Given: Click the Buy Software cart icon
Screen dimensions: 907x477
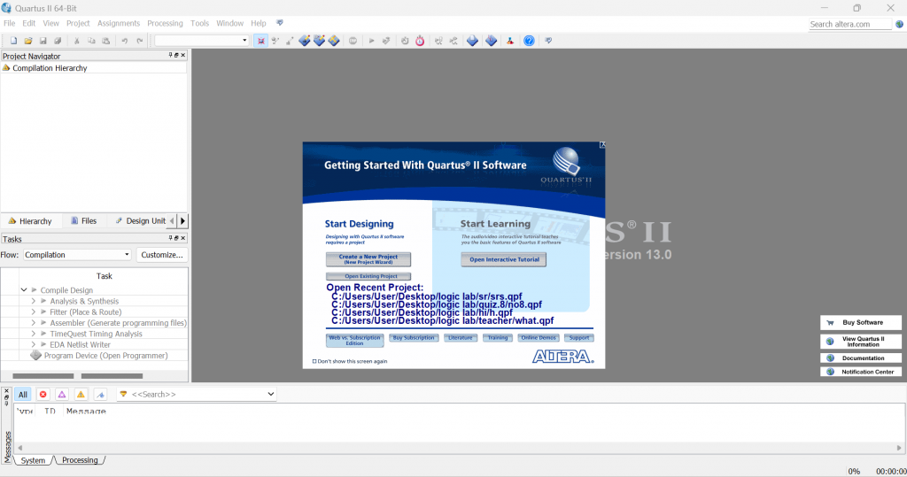Looking at the screenshot, I should click(x=830, y=323).
